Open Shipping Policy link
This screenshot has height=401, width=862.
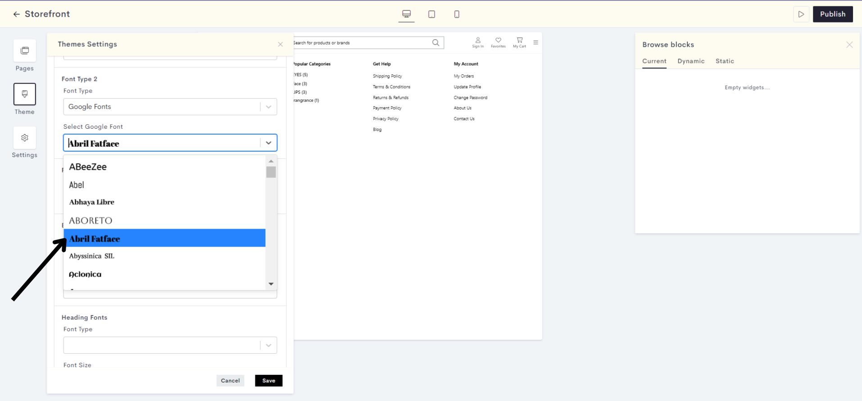tap(387, 76)
